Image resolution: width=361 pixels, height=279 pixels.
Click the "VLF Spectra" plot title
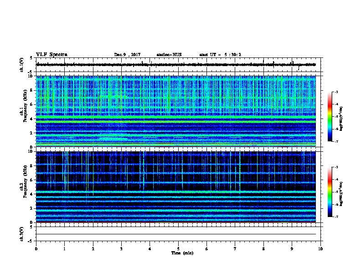point(52,55)
